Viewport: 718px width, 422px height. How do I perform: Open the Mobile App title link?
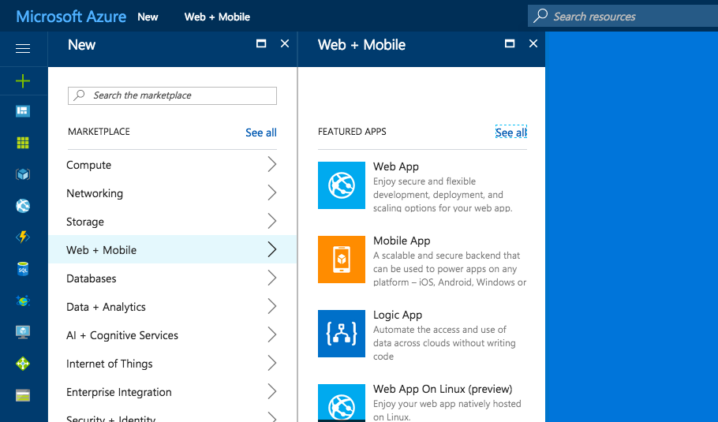(402, 241)
